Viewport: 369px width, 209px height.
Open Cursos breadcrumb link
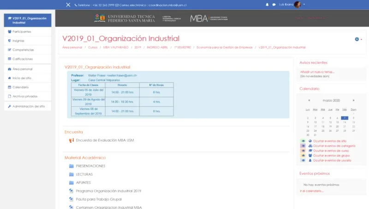[93, 47]
